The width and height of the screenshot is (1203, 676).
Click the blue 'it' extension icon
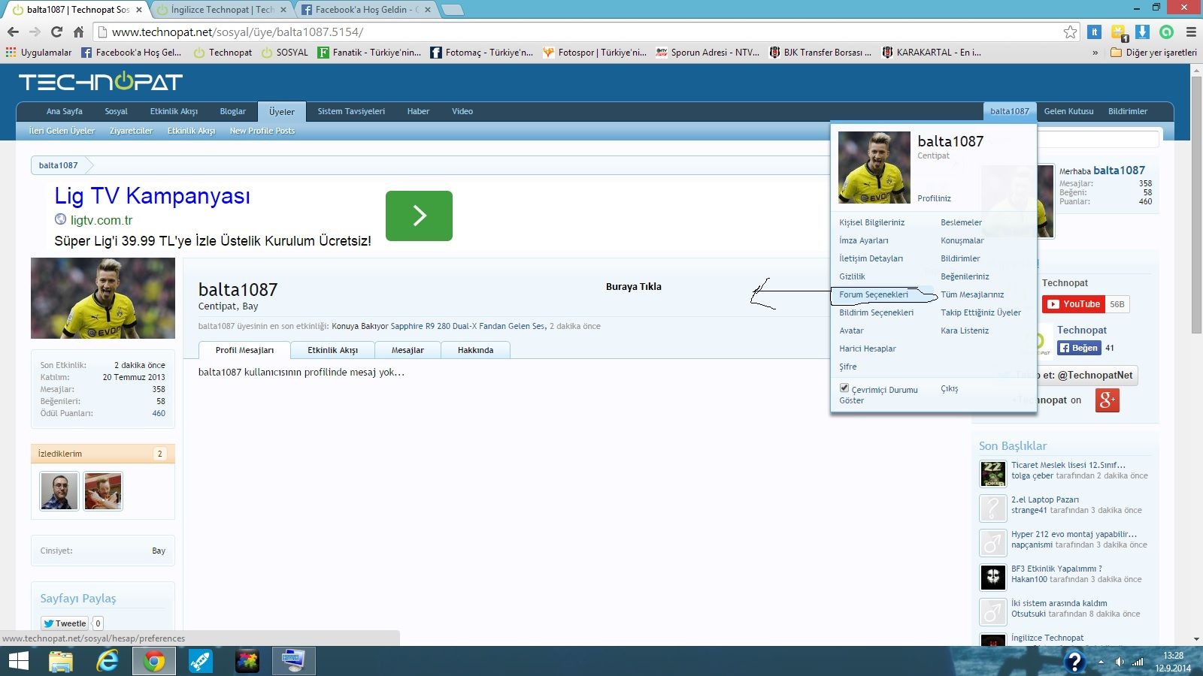pos(1095,32)
